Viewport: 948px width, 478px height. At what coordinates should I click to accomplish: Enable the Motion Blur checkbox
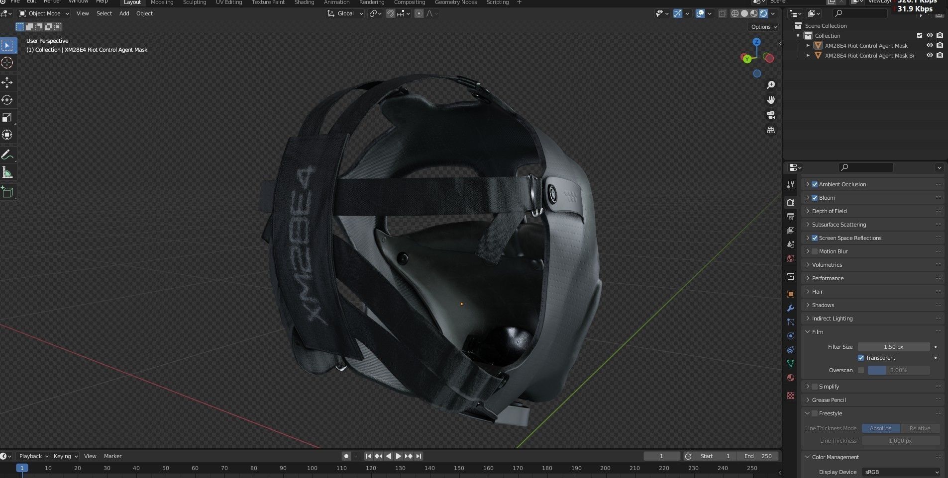pyautogui.click(x=815, y=251)
